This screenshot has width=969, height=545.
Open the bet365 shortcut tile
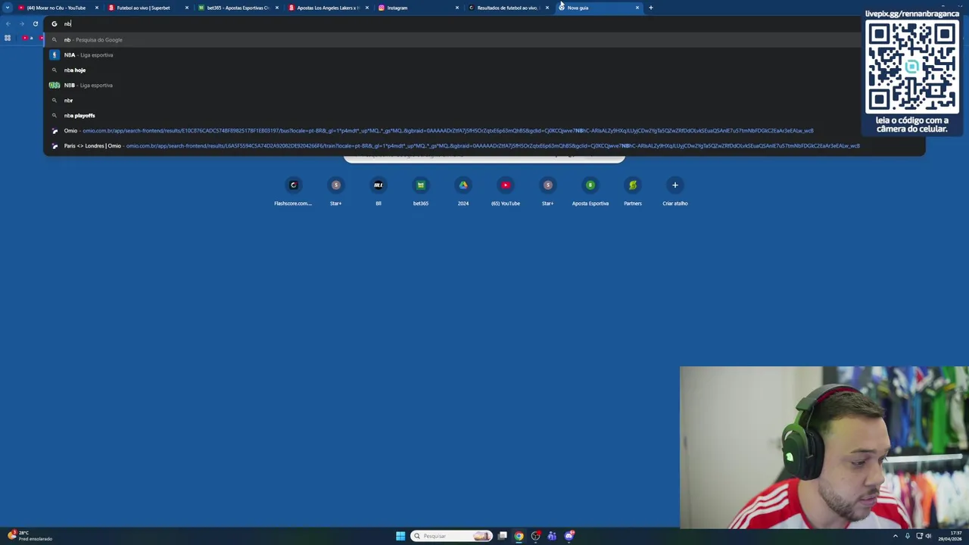(x=421, y=191)
